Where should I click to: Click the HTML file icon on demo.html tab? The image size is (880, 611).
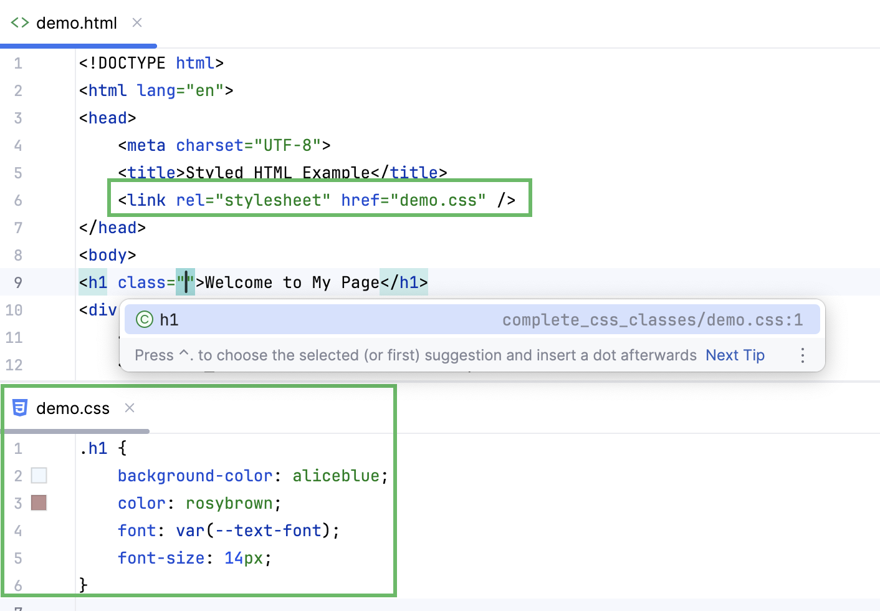click(x=19, y=22)
